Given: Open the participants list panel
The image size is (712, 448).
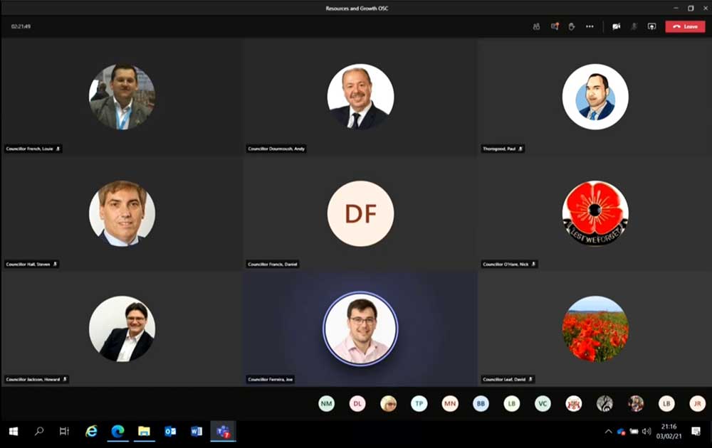Looking at the screenshot, I should [x=536, y=26].
